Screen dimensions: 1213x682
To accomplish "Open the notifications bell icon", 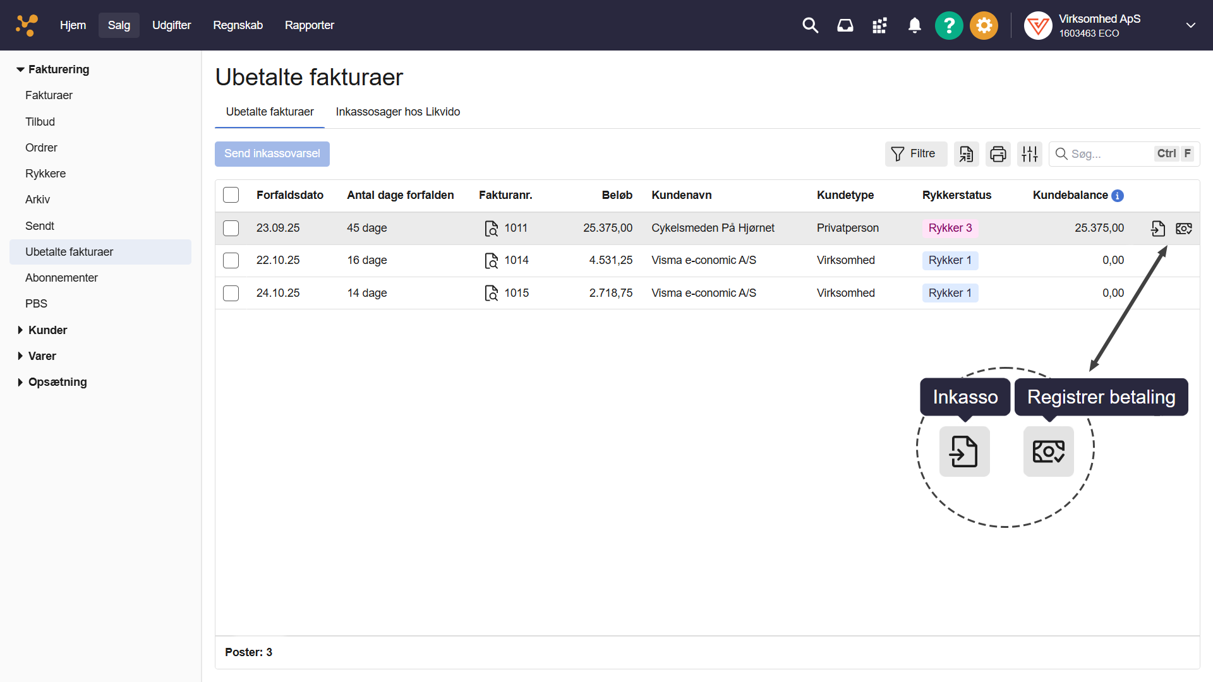I will click(914, 26).
